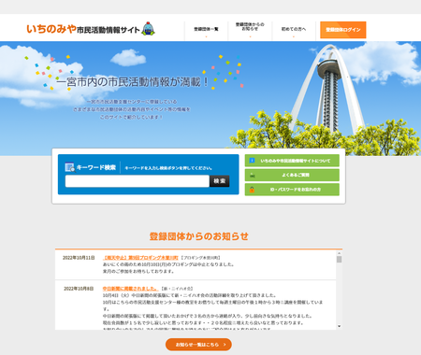Open いちのみや市民活動情報サイトについて link
Image resolution: width=421 pixels, height=355 pixels.
pyautogui.click(x=292, y=161)
